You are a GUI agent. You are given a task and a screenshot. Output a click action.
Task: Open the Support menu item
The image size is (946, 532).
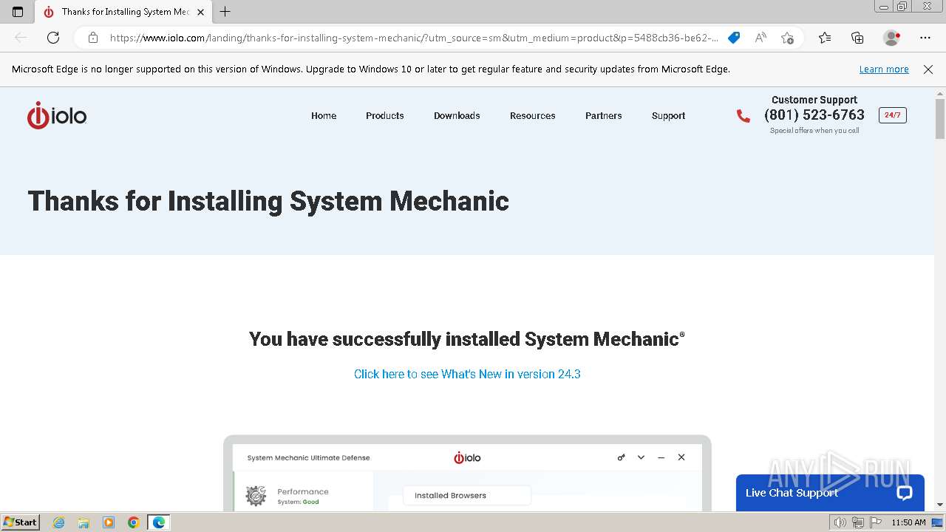(668, 116)
